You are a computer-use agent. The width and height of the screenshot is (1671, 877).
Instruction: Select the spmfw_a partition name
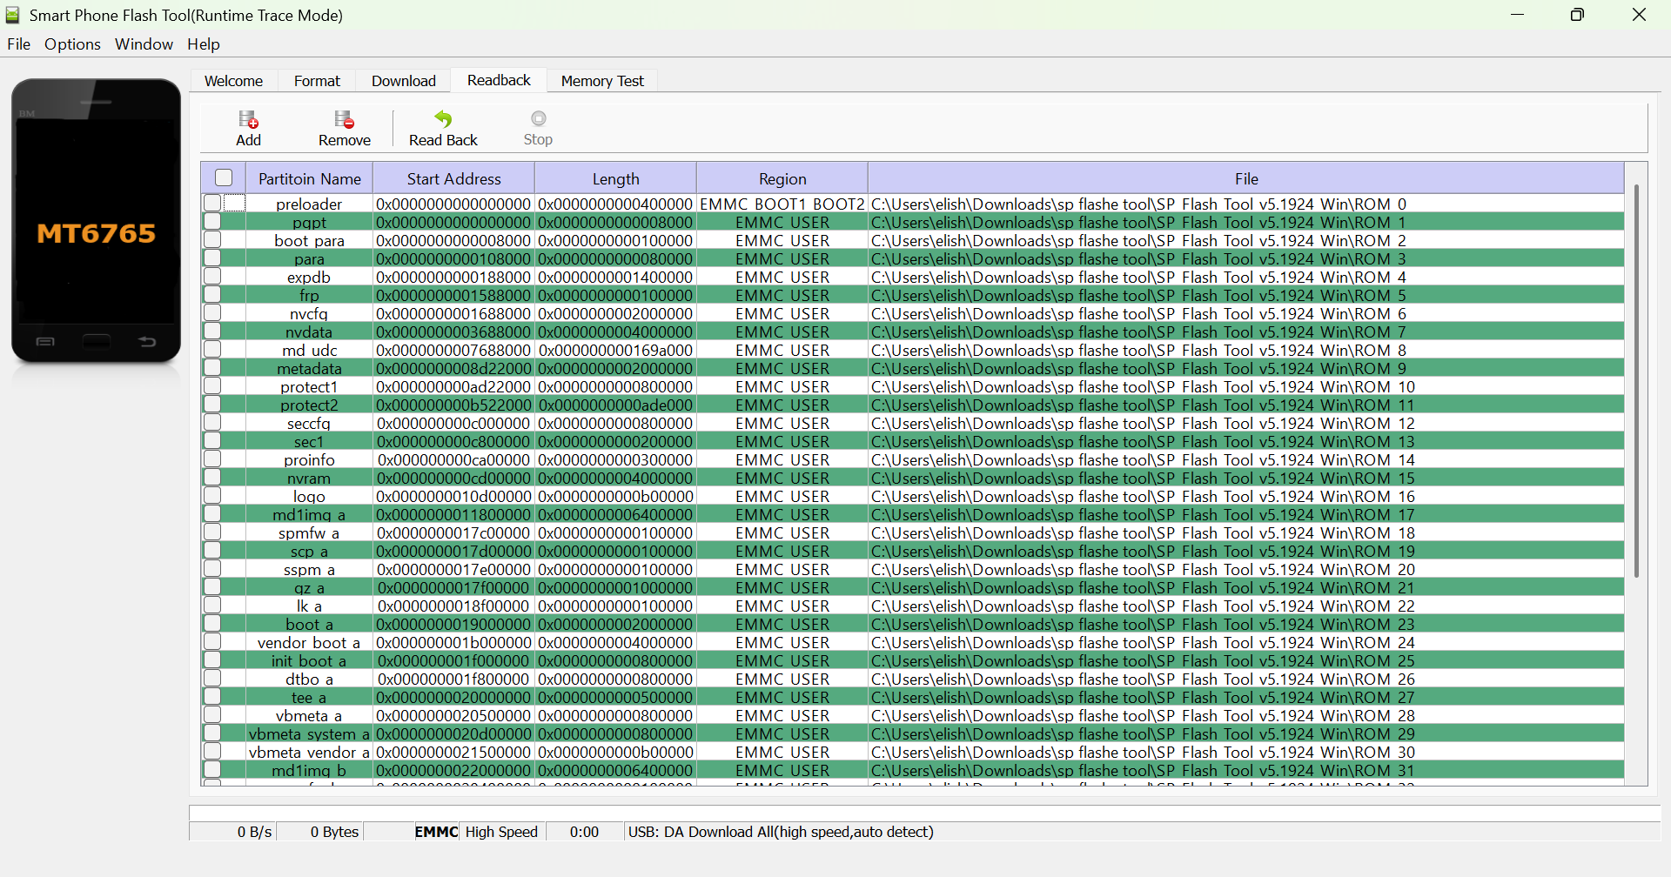[309, 532]
